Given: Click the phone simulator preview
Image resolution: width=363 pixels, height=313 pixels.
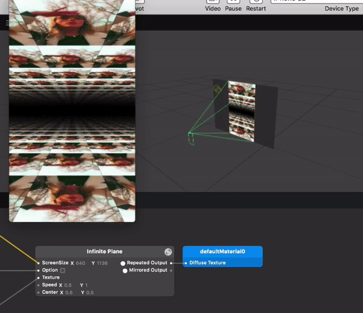Looking at the screenshot, I should click(x=72, y=111).
